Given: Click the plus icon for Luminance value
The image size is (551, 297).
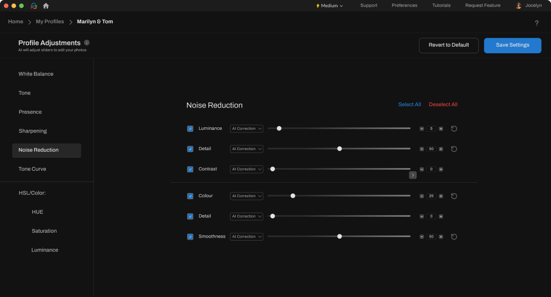Looking at the screenshot, I should (x=441, y=129).
